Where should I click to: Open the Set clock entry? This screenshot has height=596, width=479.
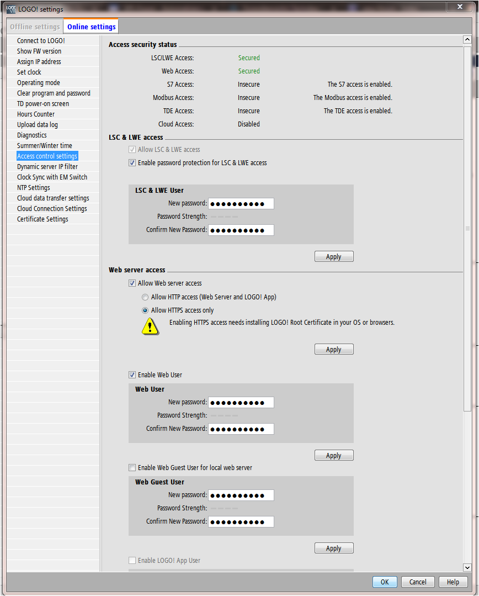point(29,72)
